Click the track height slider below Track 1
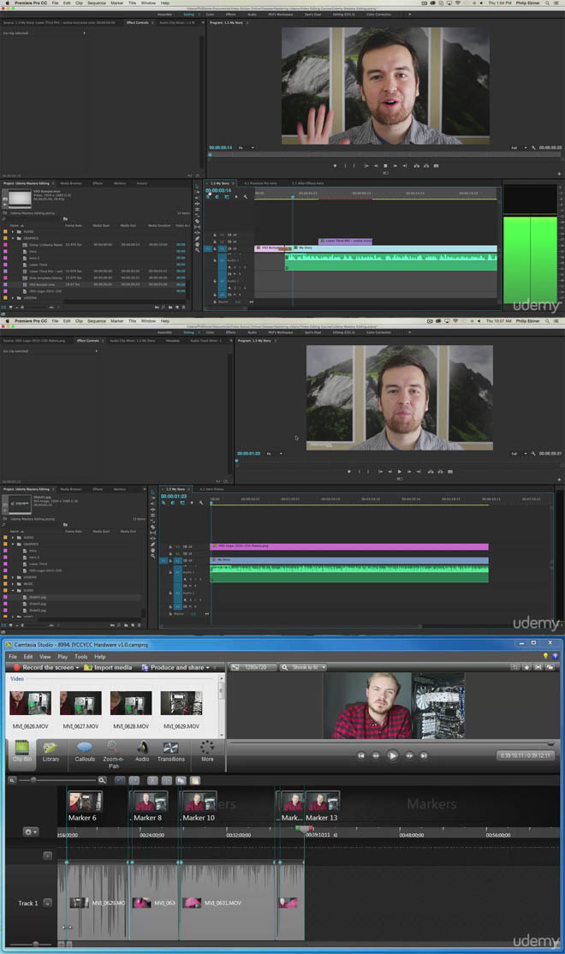The width and height of the screenshot is (565, 954). (x=35, y=944)
